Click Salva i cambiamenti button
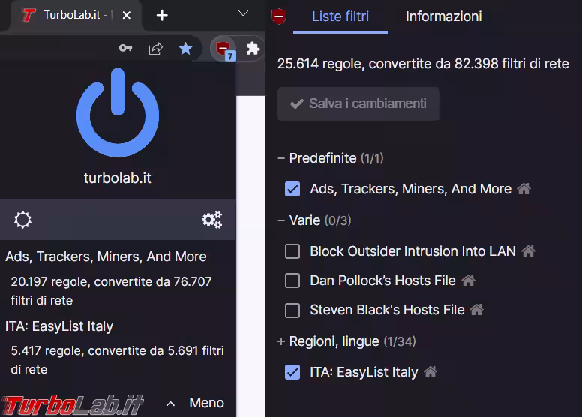This screenshot has width=582, height=417. point(358,103)
